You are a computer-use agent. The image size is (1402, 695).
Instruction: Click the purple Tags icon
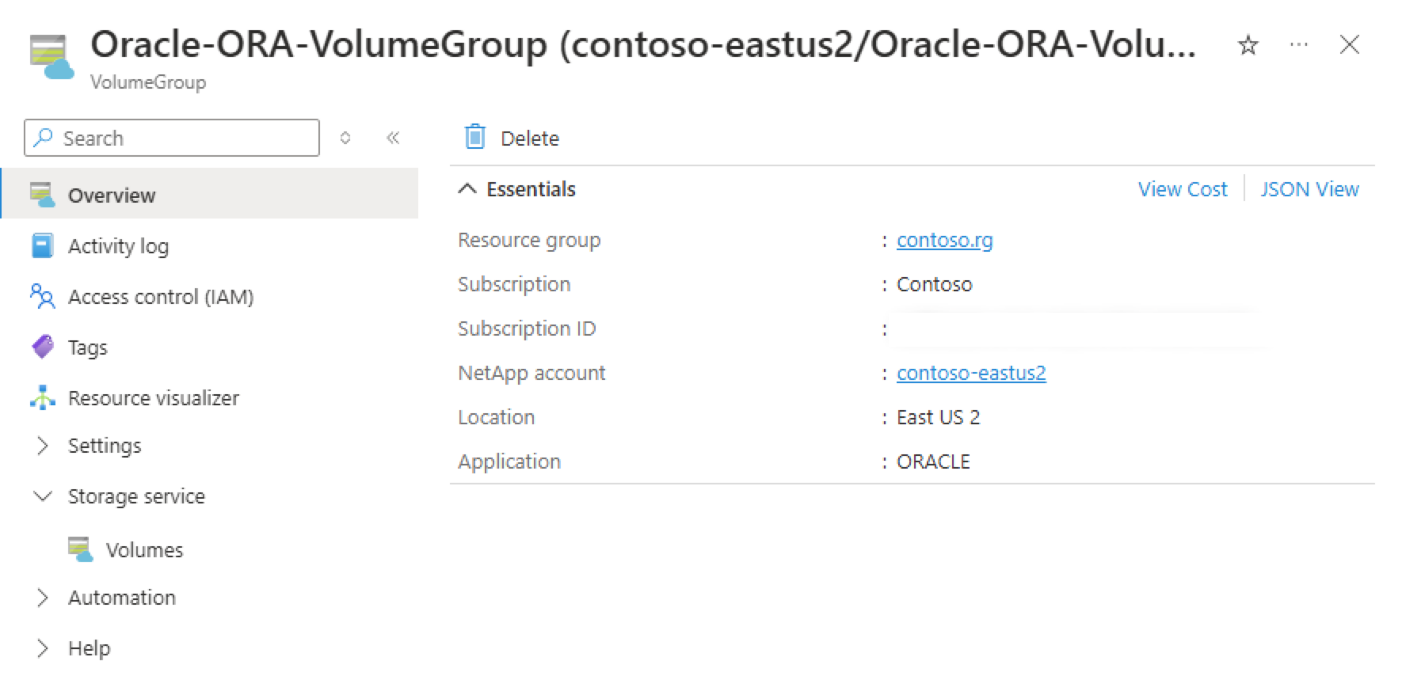43,347
